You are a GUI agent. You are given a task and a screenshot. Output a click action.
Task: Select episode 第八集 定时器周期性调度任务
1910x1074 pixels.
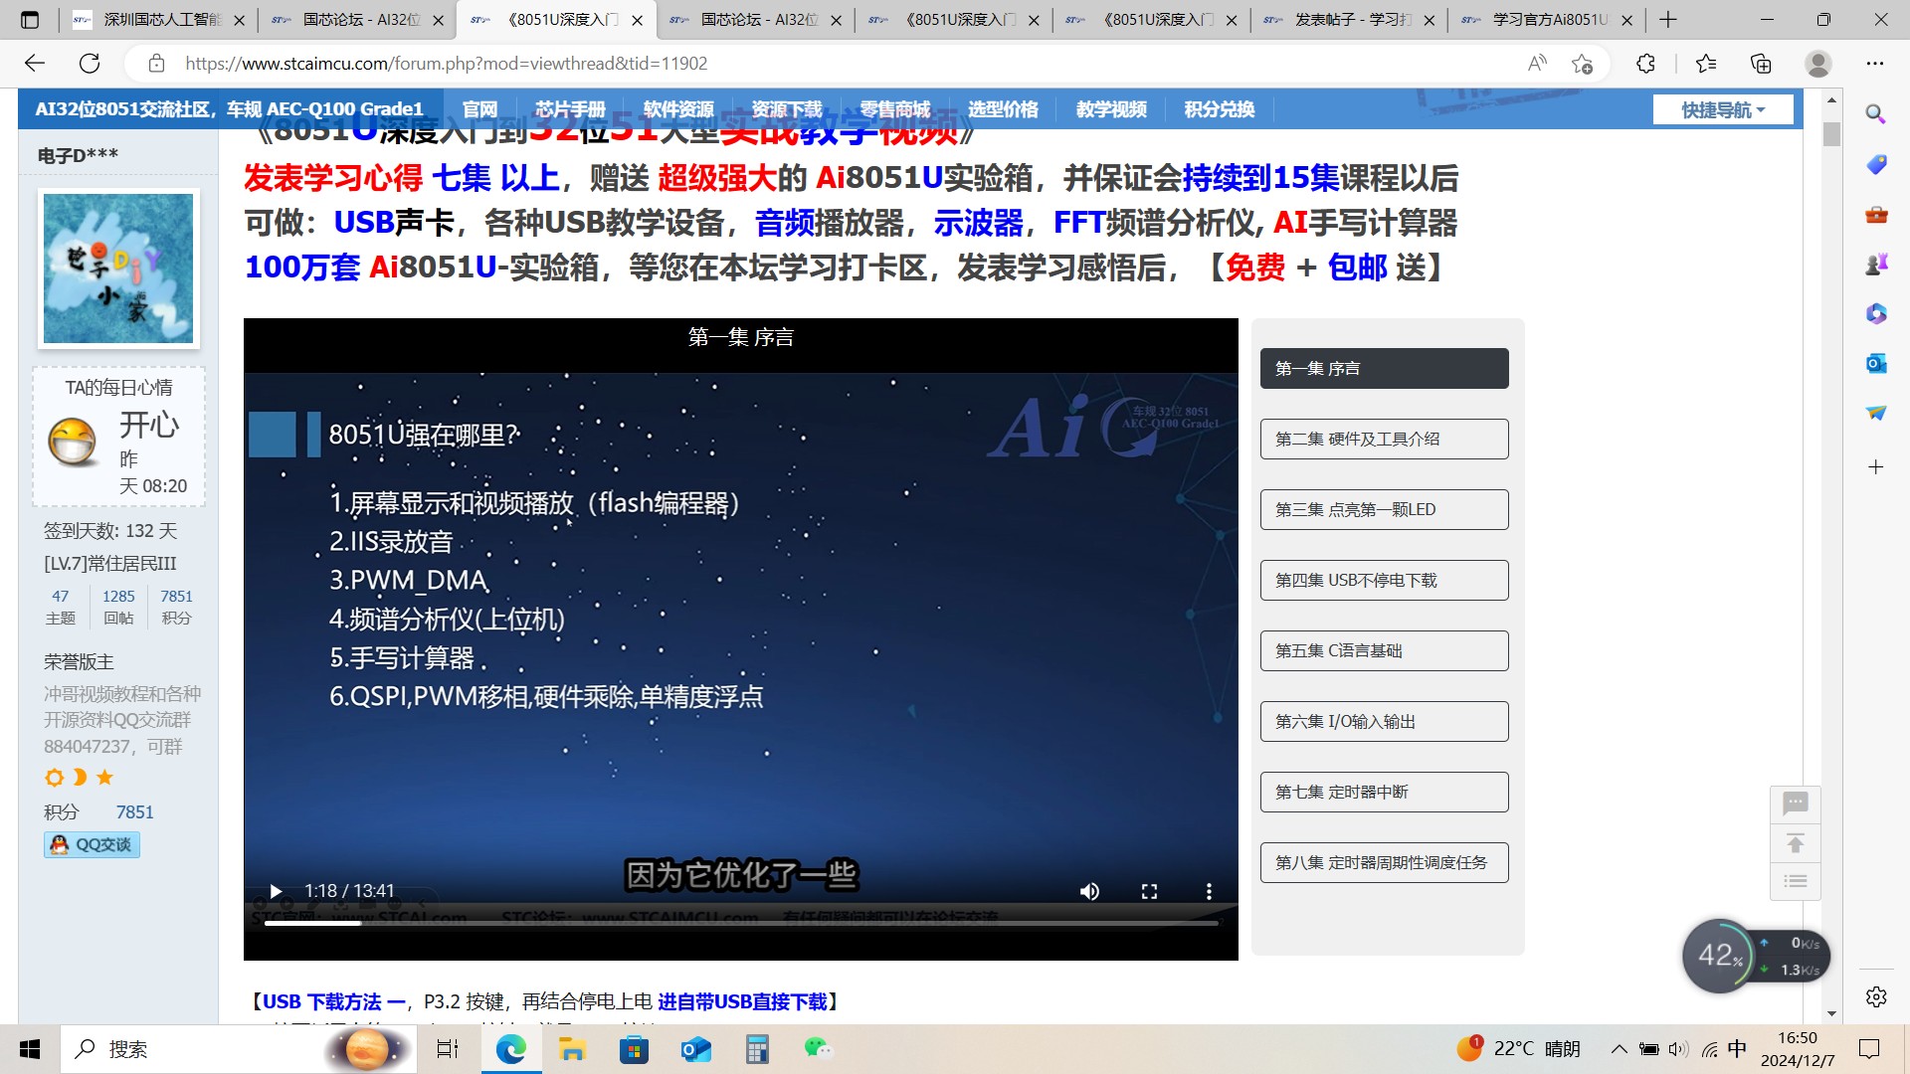[x=1384, y=862]
